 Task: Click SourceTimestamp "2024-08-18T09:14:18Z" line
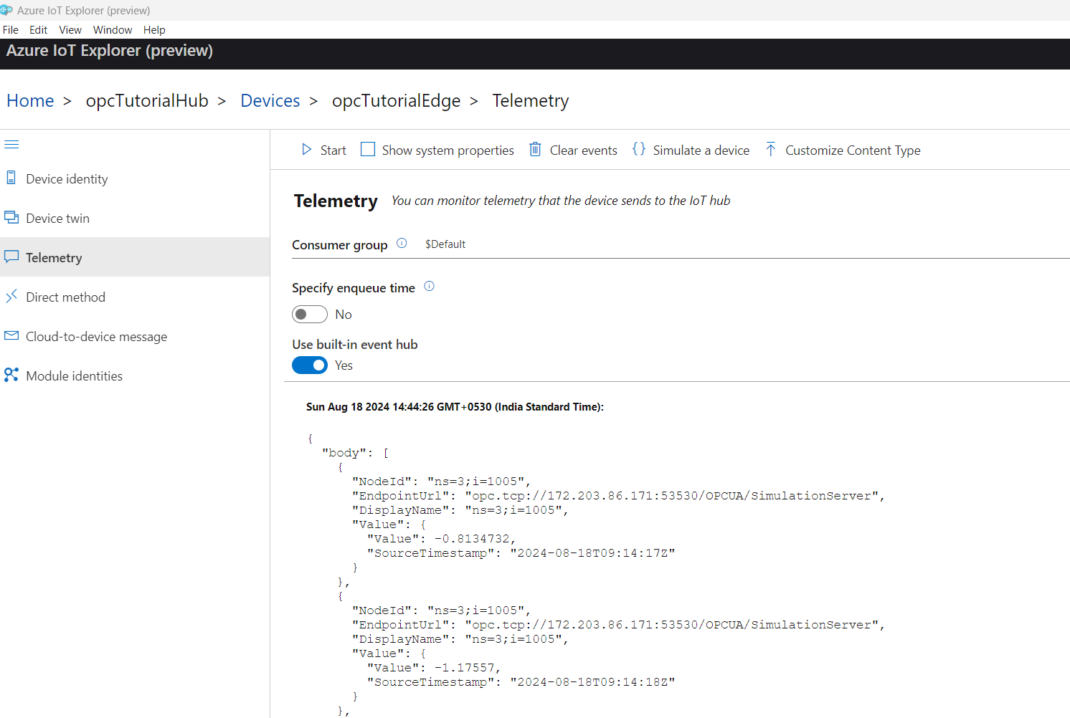(x=521, y=682)
